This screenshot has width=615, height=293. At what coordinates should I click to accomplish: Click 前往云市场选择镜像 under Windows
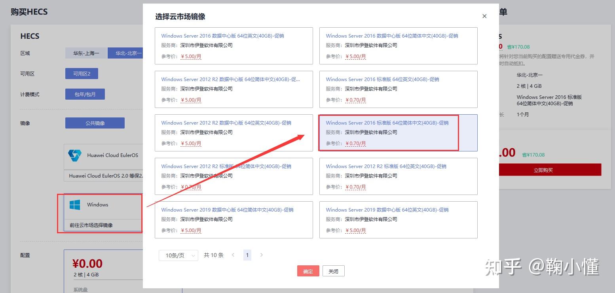pos(91,225)
